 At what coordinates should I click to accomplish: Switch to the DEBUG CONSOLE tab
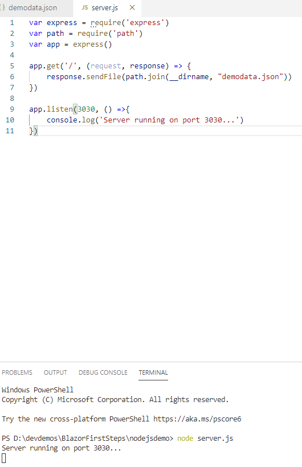[x=103, y=372]
